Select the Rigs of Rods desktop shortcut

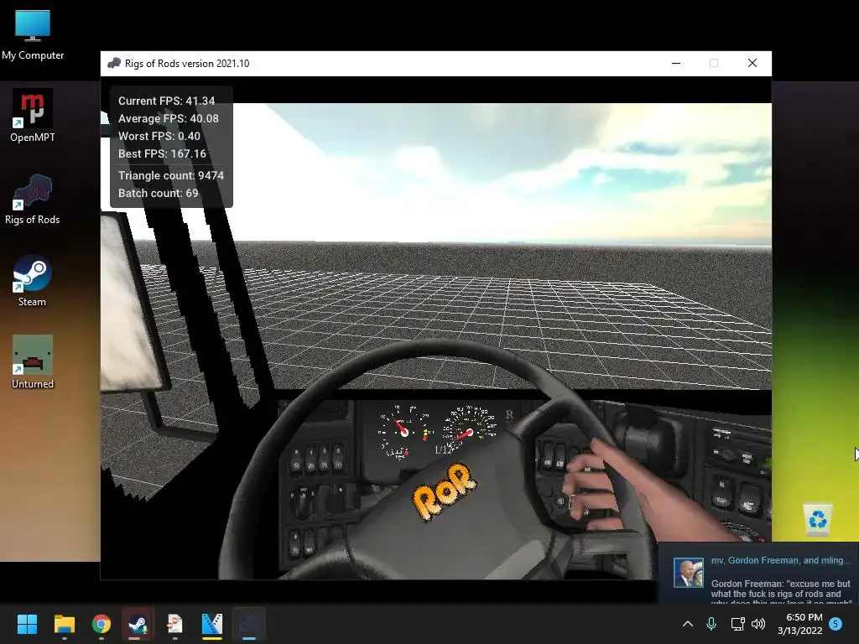click(x=33, y=199)
